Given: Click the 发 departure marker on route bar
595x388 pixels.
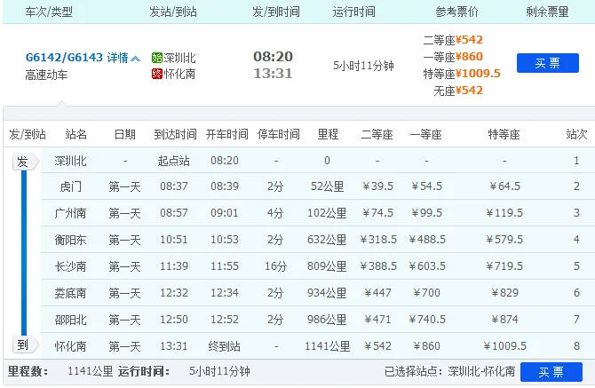Looking at the screenshot, I should click(x=25, y=162).
